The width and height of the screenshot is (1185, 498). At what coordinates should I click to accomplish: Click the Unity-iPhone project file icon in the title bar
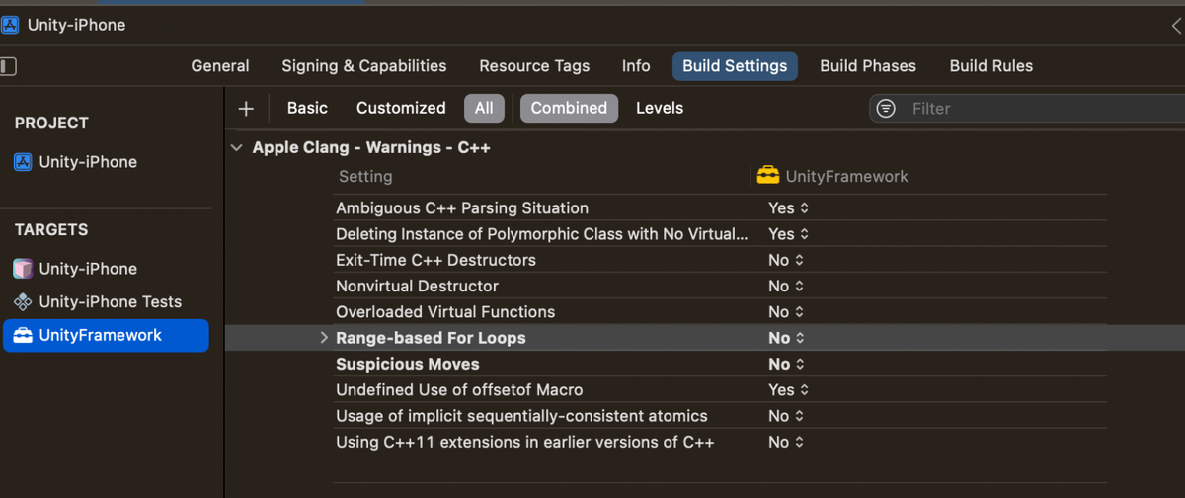(10, 25)
